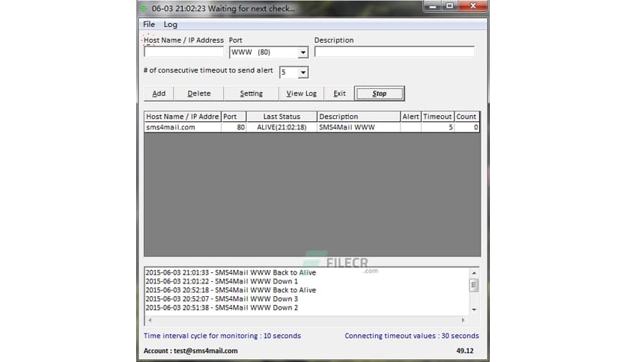The width and height of the screenshot is (626, 362).
Task: Open the File menu
Action: (149, 25)
